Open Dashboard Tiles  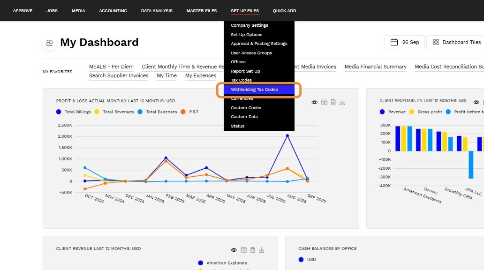pos(456,42)
